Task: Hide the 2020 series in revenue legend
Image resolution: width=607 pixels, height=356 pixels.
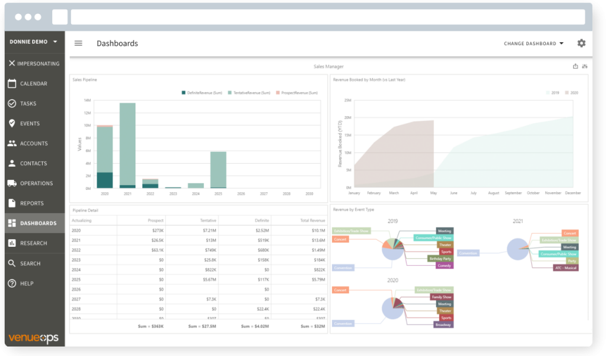Action: [570, 93]
